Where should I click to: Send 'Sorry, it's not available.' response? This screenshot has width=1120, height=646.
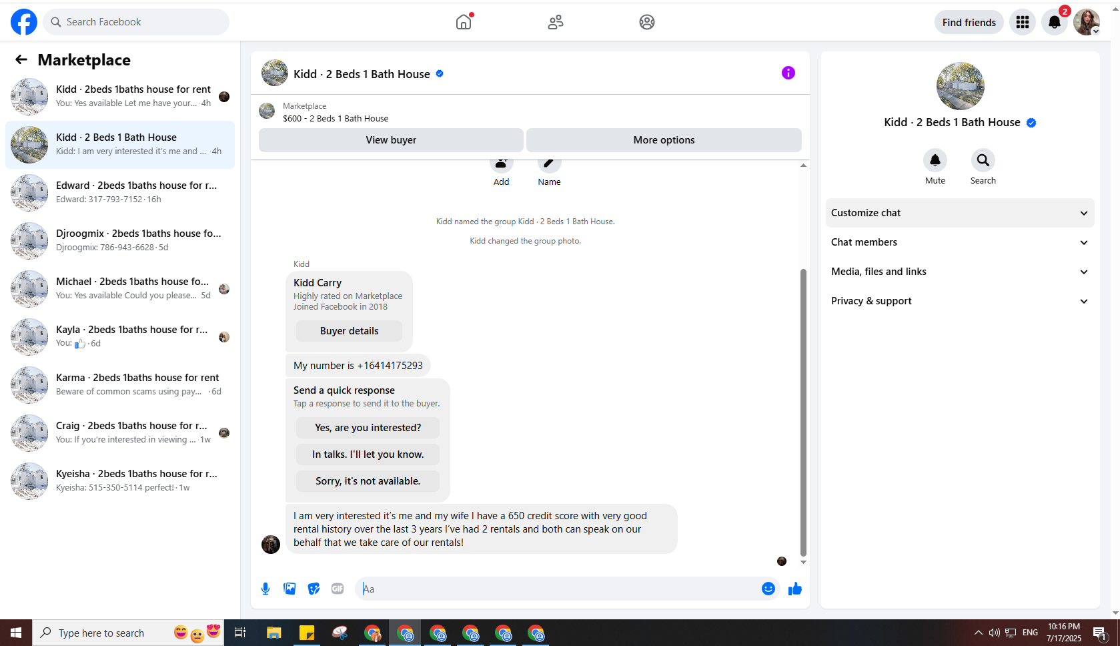[368, 481]
